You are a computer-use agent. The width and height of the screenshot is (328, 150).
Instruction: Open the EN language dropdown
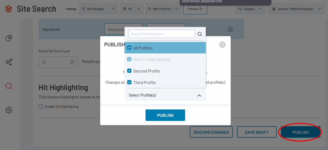tap(132, 9)
